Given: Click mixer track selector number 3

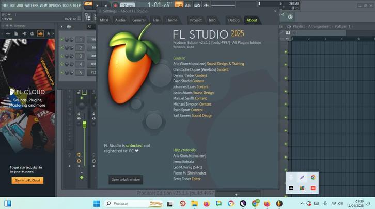Looking at the screenshot, I should point(80,56).
